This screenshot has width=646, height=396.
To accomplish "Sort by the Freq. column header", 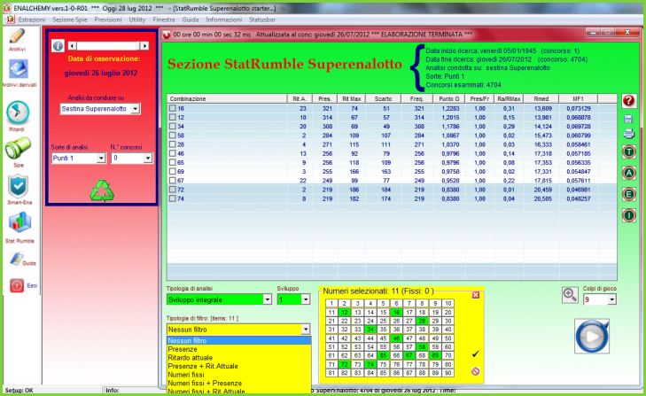I will [417, 99].
